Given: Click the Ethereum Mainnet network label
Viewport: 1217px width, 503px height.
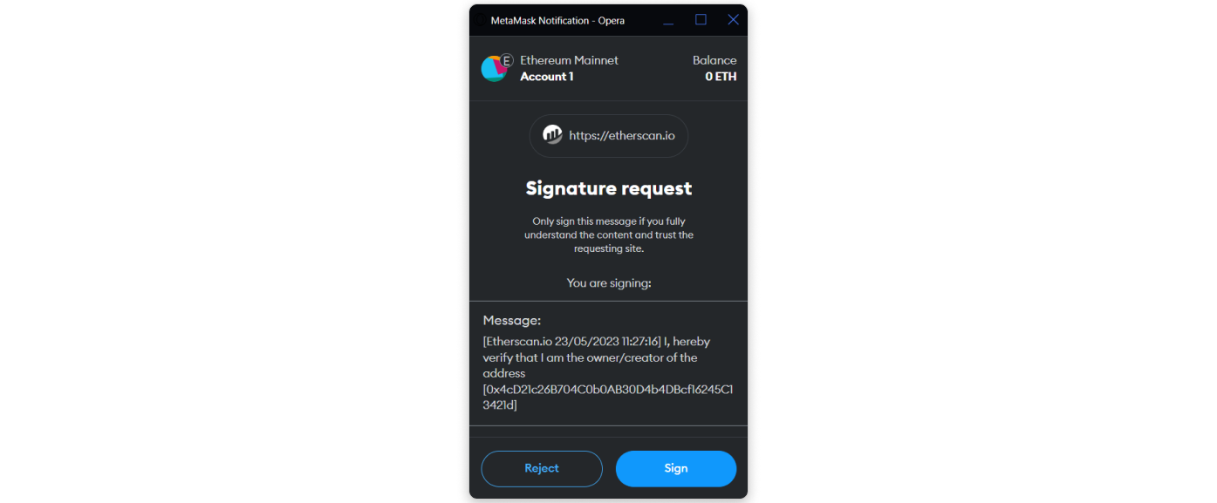Looking at the screenshot, I should [569, 60].
